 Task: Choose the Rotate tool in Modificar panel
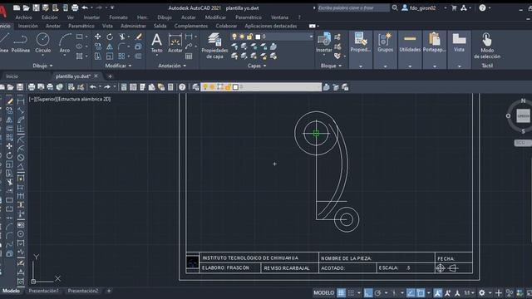point(110,37)
